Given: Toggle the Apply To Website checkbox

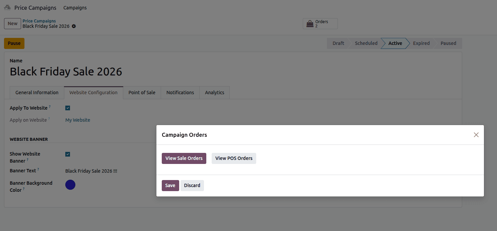Looking at the screenshot, I should (68, 108).
